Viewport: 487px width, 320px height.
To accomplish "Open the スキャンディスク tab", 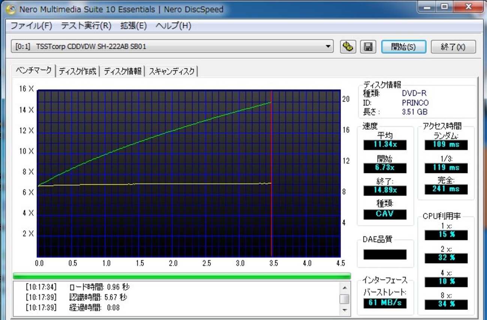I will (x=172, y=71).
